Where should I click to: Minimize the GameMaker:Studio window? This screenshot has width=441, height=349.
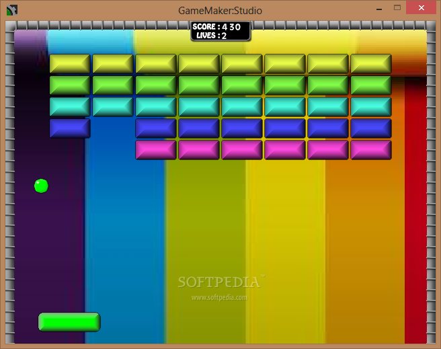(379, 9)
